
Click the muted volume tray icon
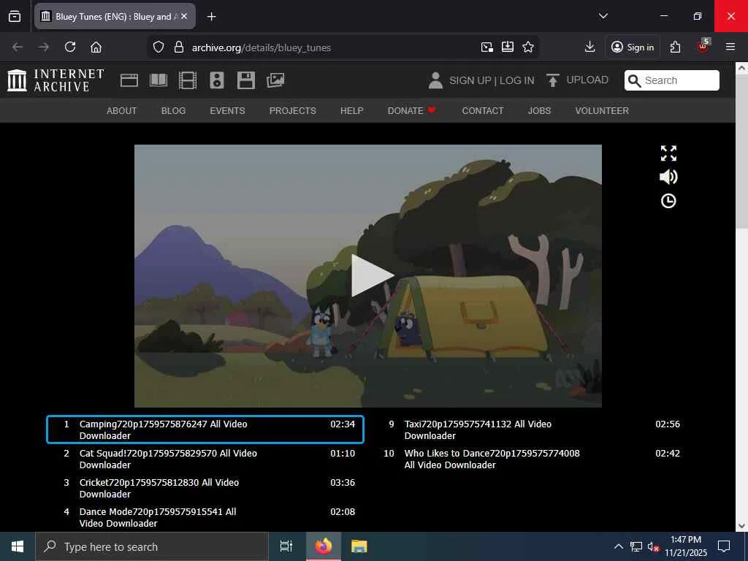point(653,546)
